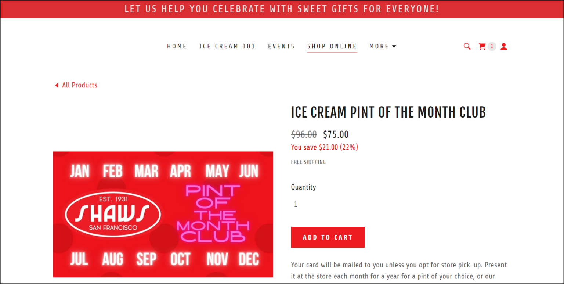This screenshot has height=284, width=564.
Task: Go back via the All Products link
Action: pyautogui.click(x=80, y=85)
